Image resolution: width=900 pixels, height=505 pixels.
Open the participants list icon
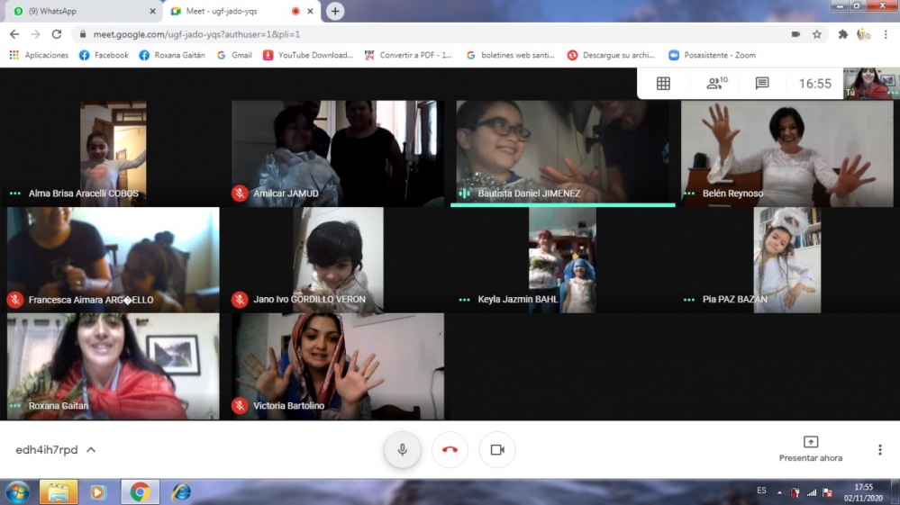[x=716, y=84]
